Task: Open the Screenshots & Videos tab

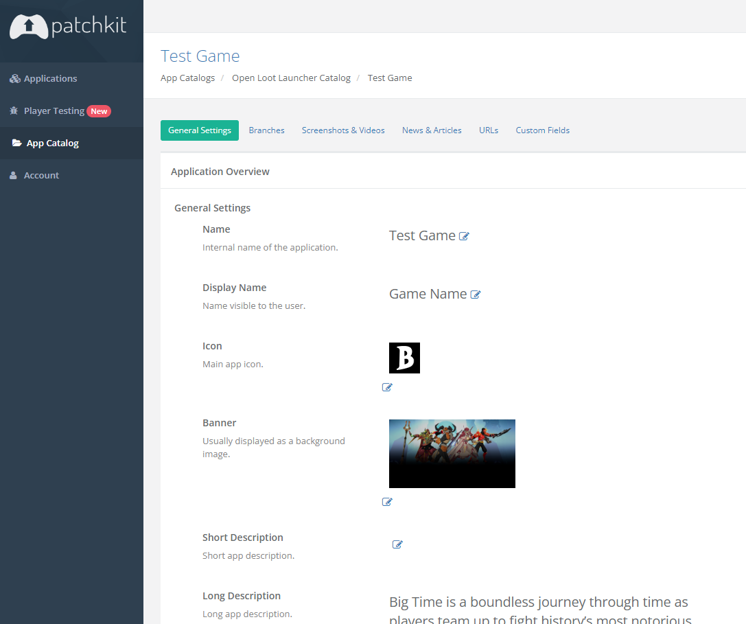Action: 343,130
